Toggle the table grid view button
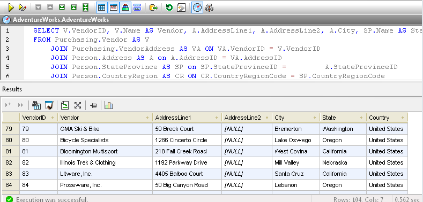Viewport: 423px width, 202px height. [102, 7]
